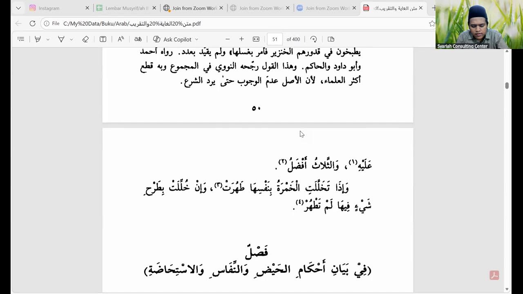The image size is (523, 294).
Task: Click the File site info icon
Action: [x=51, y=24]
